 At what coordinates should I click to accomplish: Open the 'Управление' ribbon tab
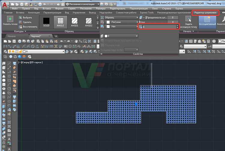(79, 13)
